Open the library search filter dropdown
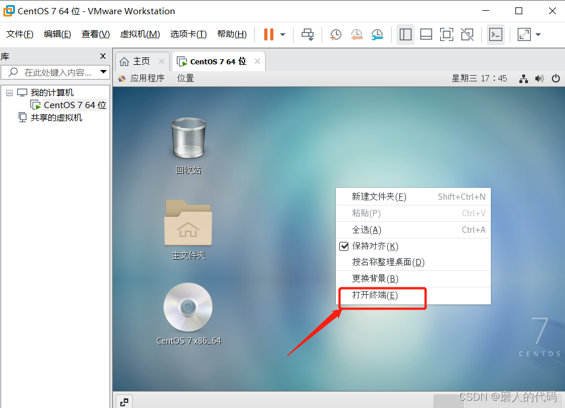The width and height of the screenshot is (565, 408). pos(103,72)
